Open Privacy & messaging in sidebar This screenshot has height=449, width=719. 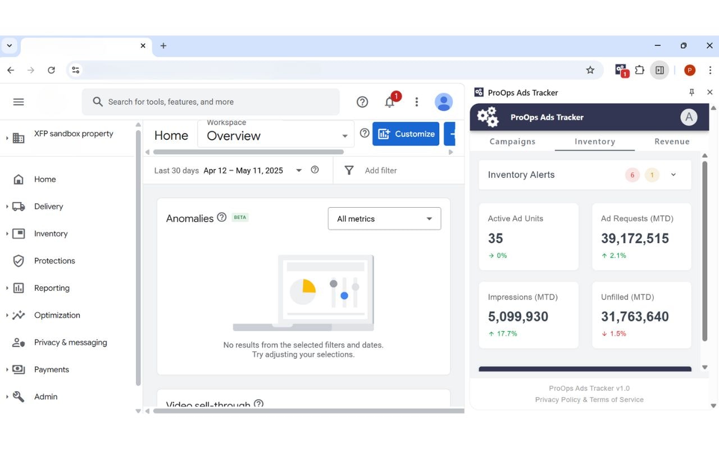coord(70,342)
